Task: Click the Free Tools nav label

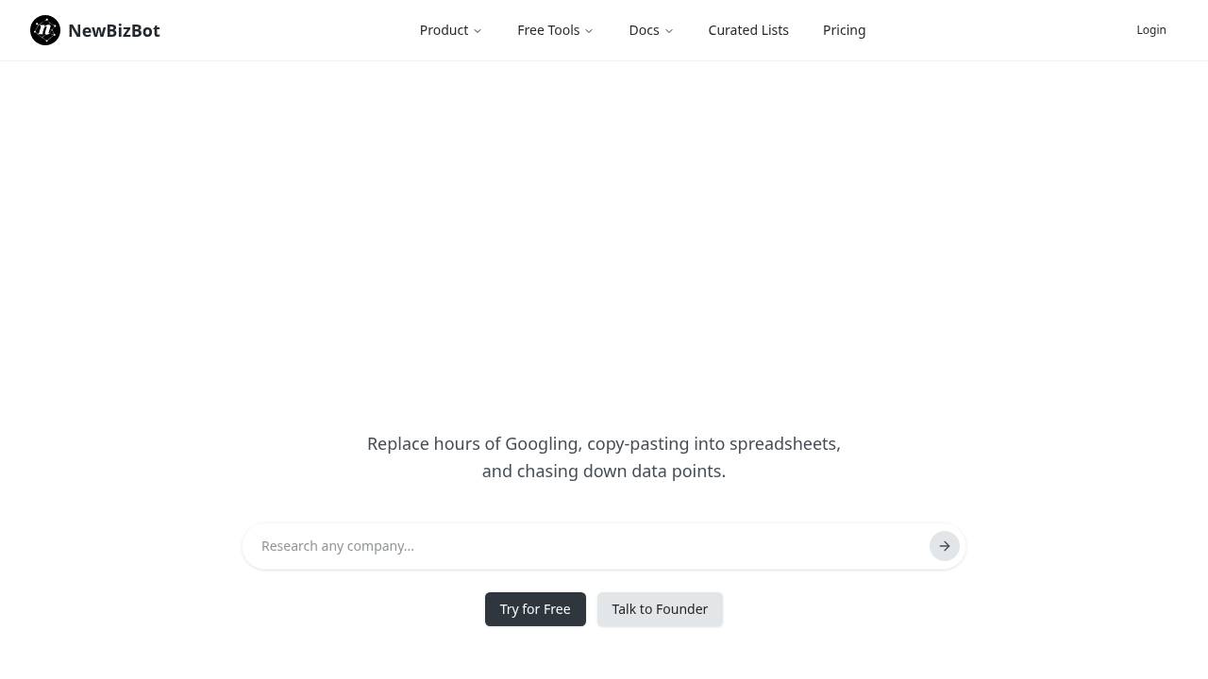Action: (x=548, y=29)
